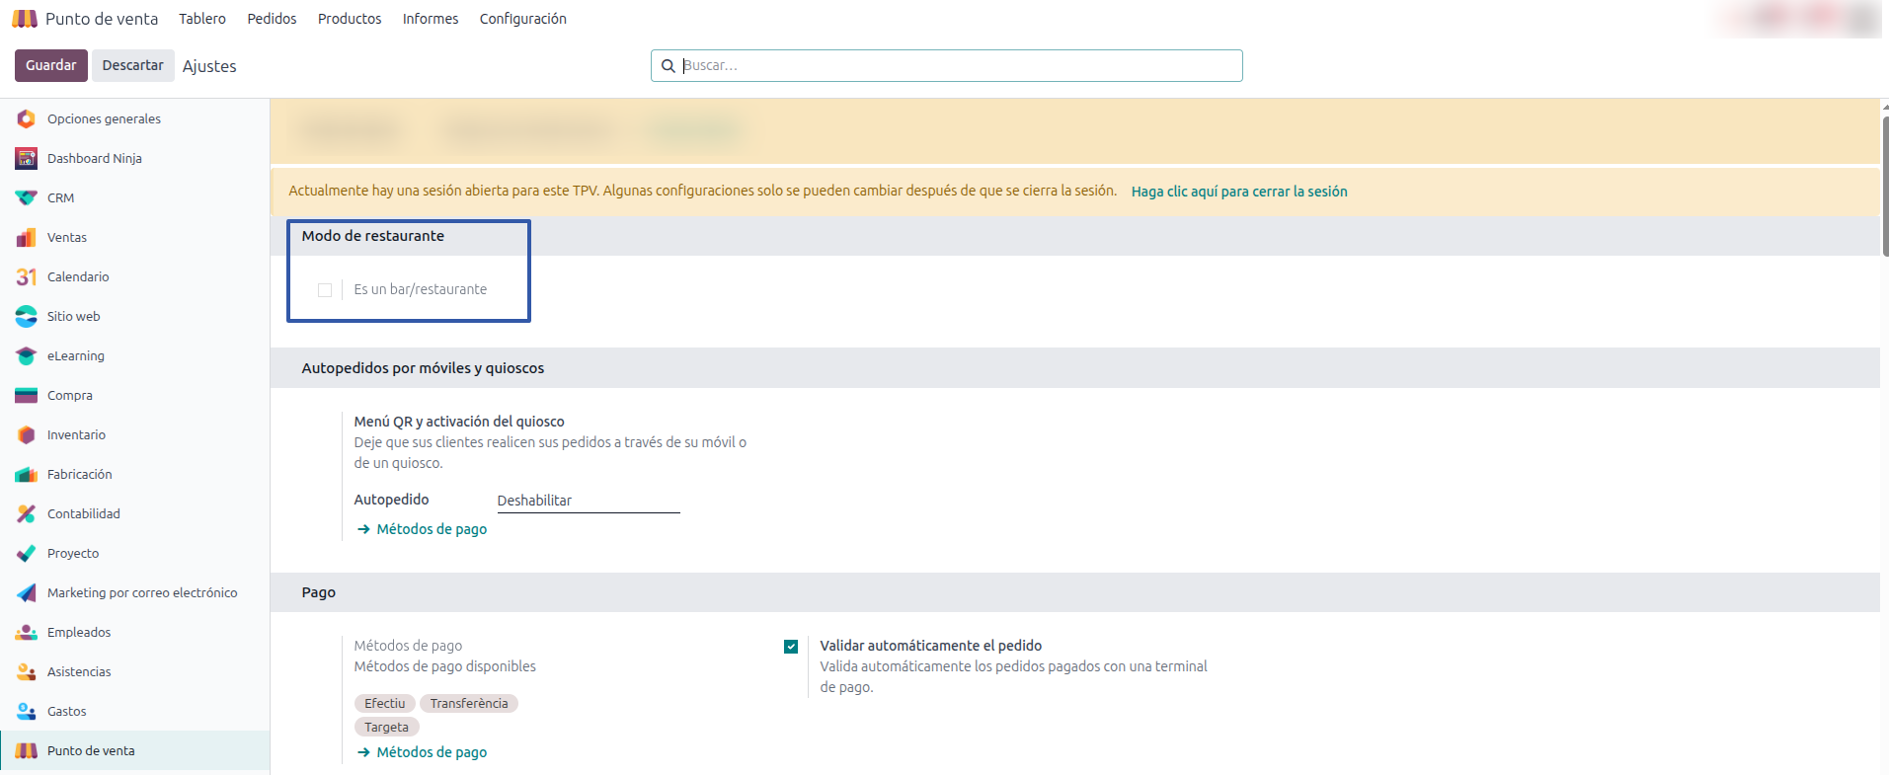Screen dimensions: 1889x775
Task: Click the link to close the session
Action: 1238,192
